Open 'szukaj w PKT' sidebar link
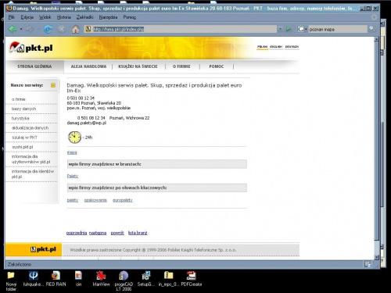The height and width of the screenshot is (293, 391). (24, 138)
